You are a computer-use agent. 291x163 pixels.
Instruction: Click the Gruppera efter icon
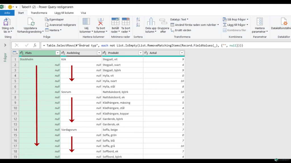coord(163,22)
